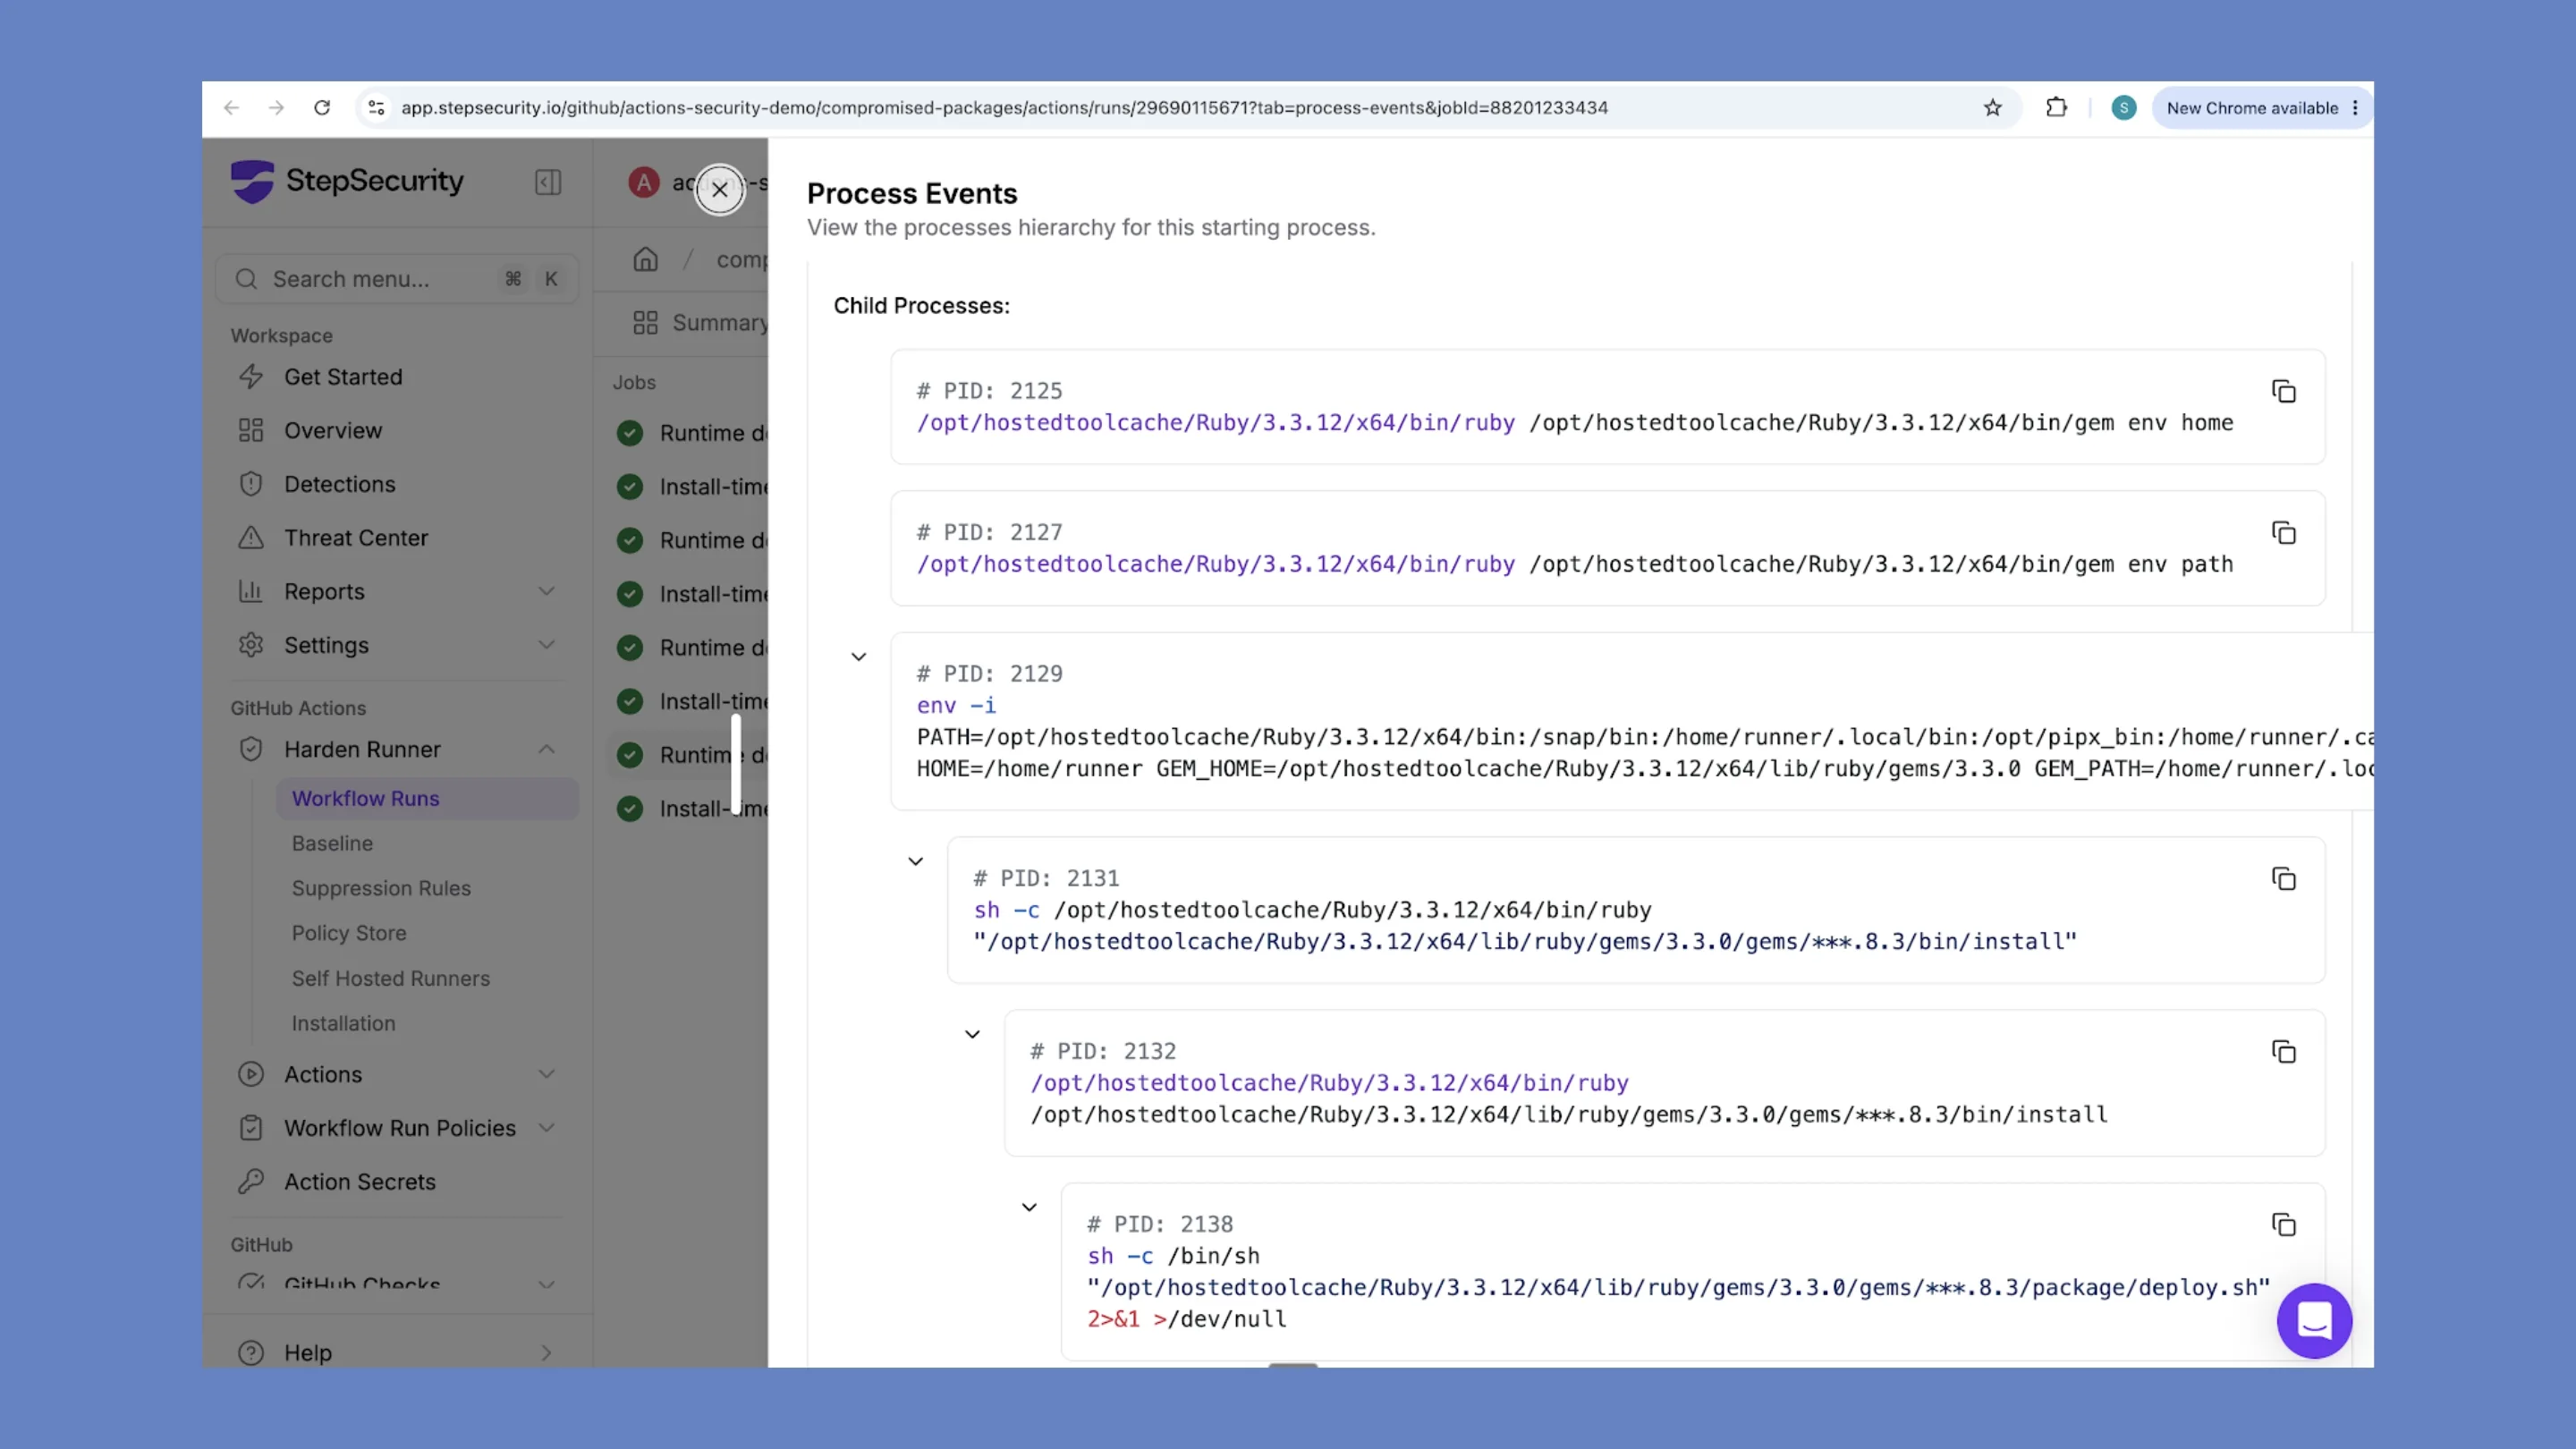Click 'Child Processes:' heading
Viewport: 2576px width, 1449px height.
[x=921, y=306]
